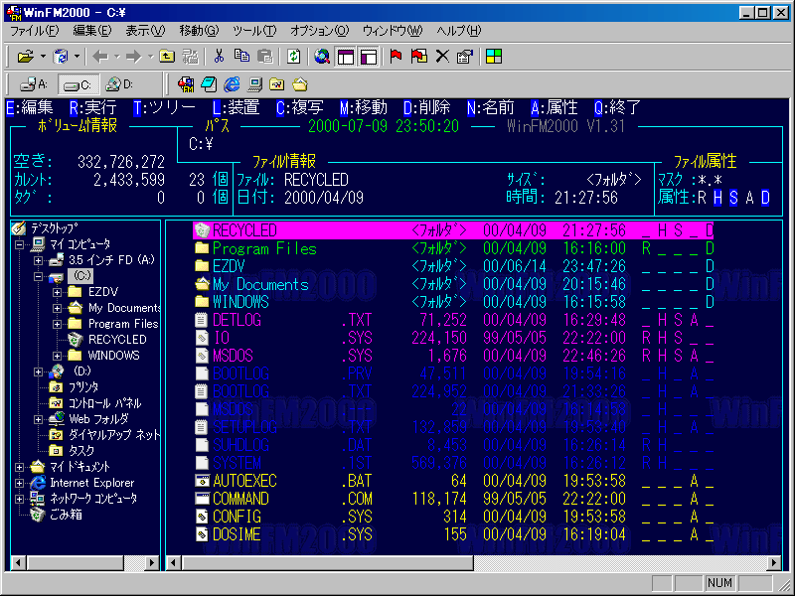Open the ファイル(F) menu

[35, 31]
